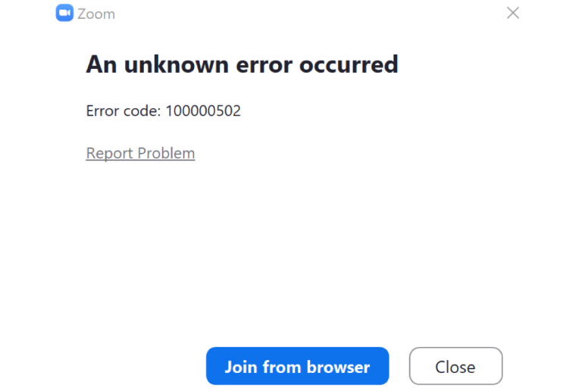Screen dimensions: 582x388
Task: Join the meeting from the browser instead
Action: click(297, 367)
